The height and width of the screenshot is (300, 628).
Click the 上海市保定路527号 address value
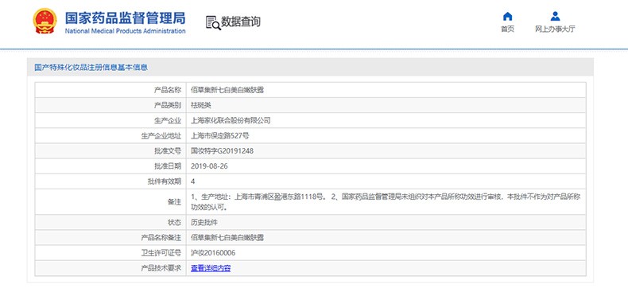(x=220, y=135)
